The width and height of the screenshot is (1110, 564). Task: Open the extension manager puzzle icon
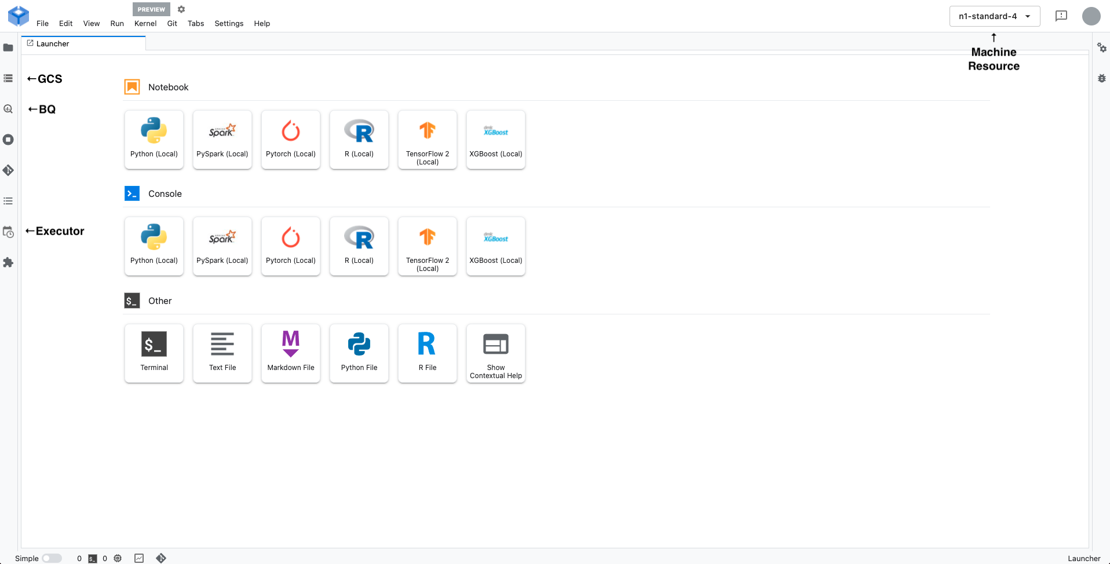click(x=8, y=262)
